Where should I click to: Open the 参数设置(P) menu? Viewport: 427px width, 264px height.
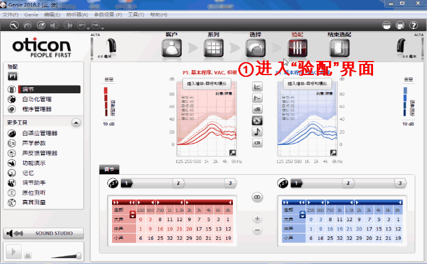click(108, 15)
